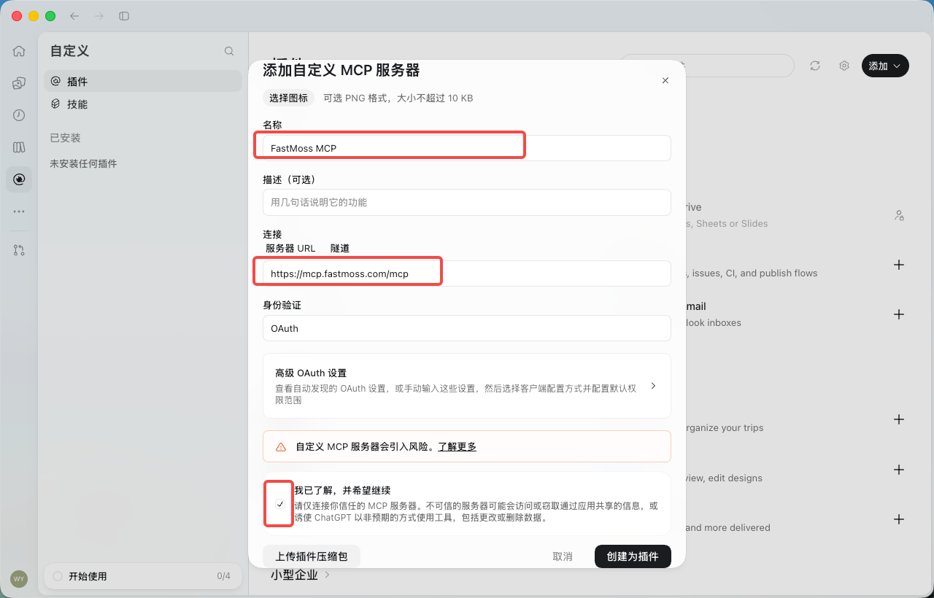Open the images gallery icon in left rail

(19, 83)
